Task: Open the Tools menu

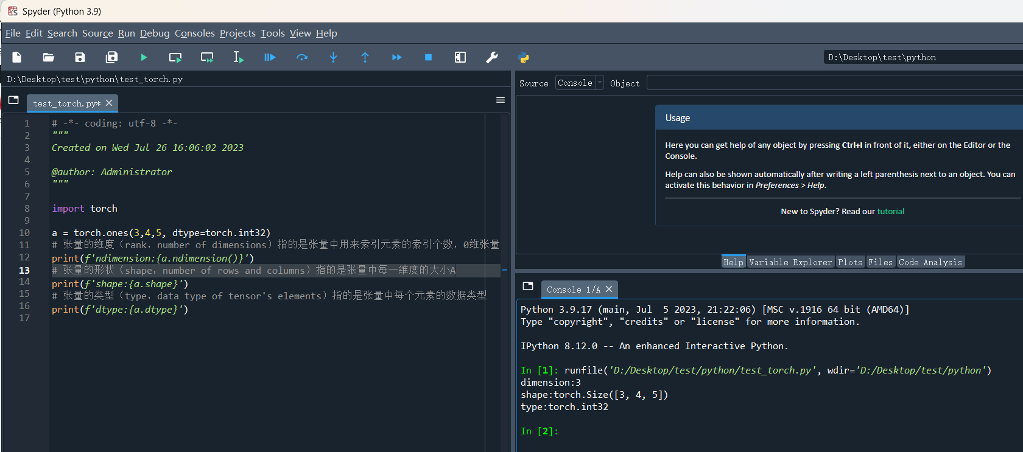Action: click(x=273, y=33)
